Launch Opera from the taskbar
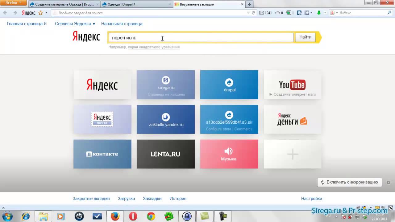Image resolution: width=395 pixels, height=222 pixels. pos(133,216)
